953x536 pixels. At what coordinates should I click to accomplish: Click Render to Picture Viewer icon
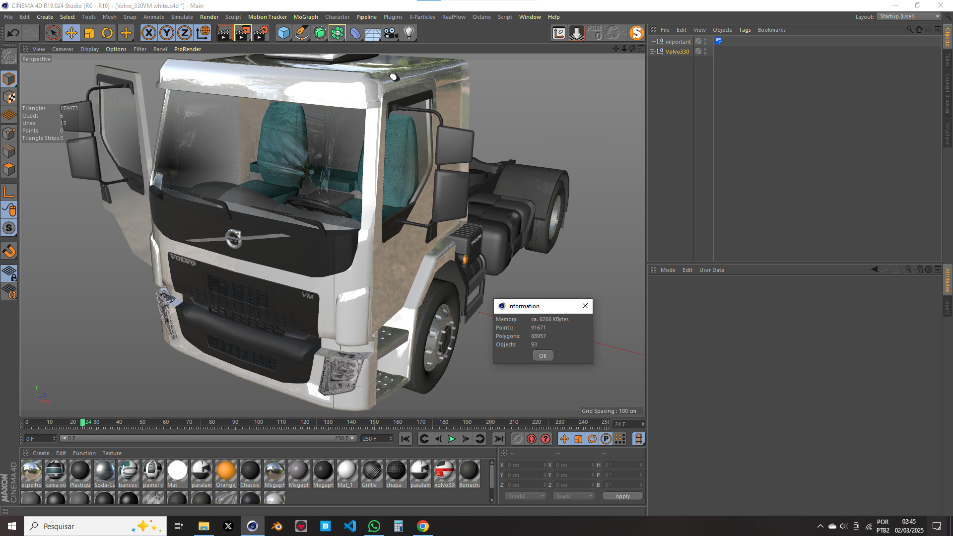[243, 33]
